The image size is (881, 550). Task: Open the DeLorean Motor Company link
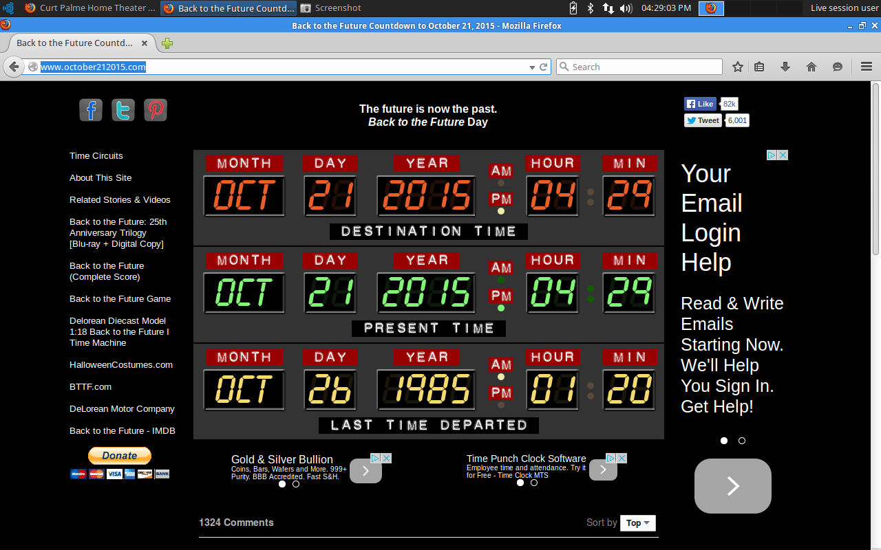pyautogui.click(x=122, y=409)
